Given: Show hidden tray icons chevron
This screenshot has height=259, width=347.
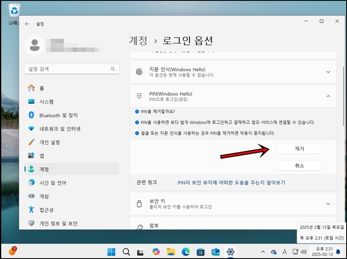Looking at the screenshot, I should [263, 252].
